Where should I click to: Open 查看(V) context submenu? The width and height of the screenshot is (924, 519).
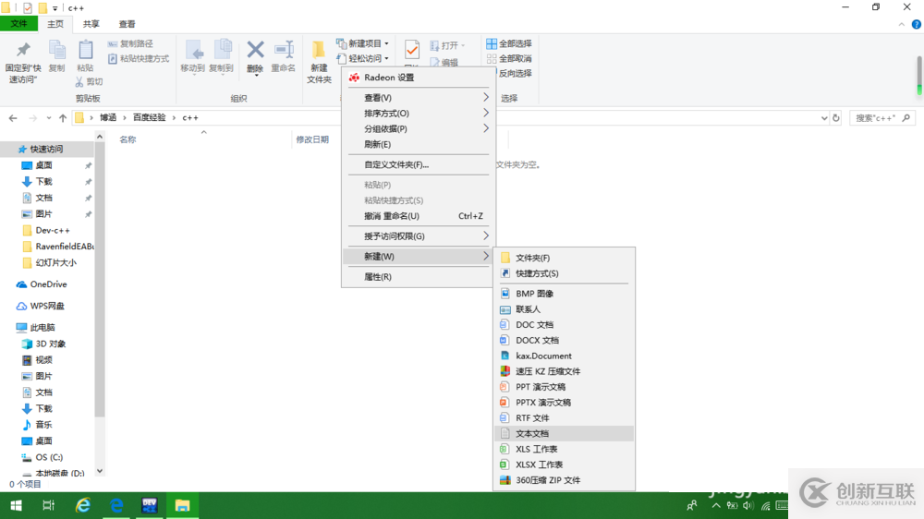point(418,98)
